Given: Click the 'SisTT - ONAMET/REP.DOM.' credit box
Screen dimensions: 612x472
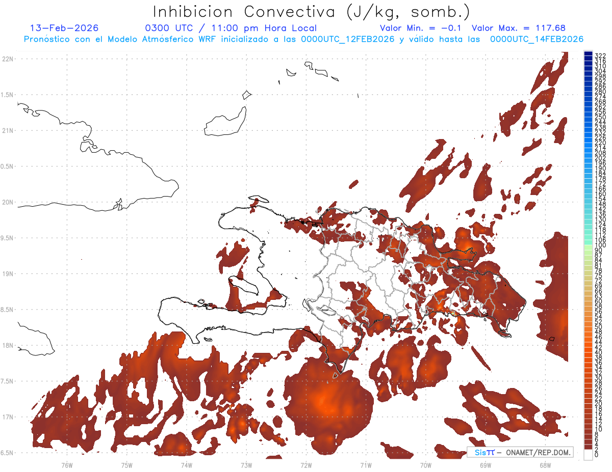Looking at the screenshot, I should (x=521, y=453).
